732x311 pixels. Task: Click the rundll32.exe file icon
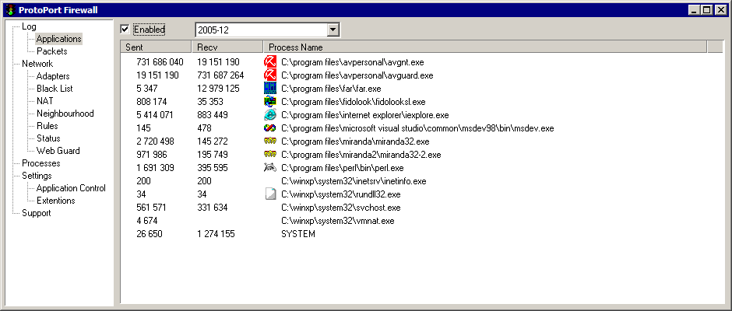click(271, 194)
